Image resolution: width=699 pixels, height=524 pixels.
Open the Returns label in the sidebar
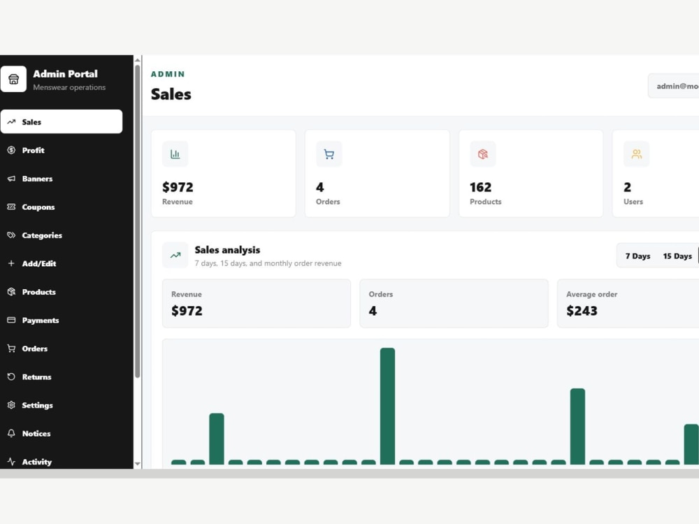click(x=36, y=377)
